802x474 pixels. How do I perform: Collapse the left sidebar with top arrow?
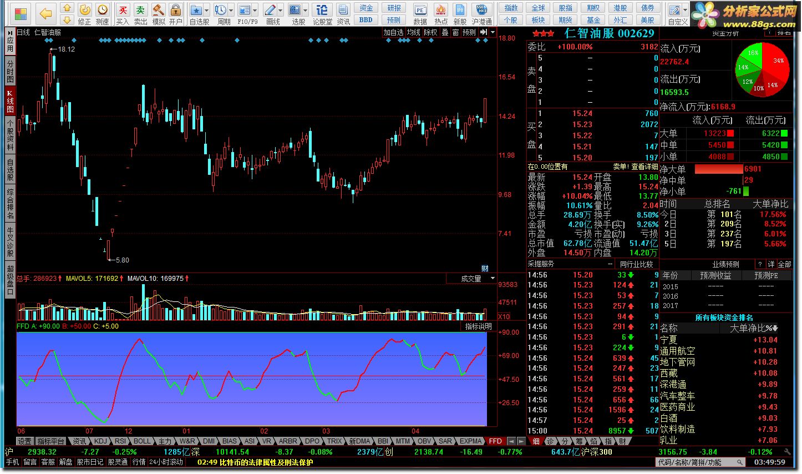click(10, 33)
